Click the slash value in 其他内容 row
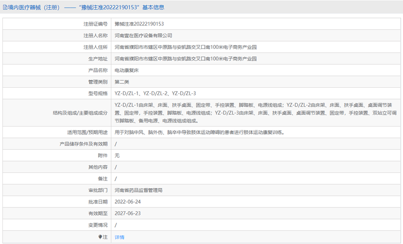Screen dimensions: 403x244 [116, 167]
